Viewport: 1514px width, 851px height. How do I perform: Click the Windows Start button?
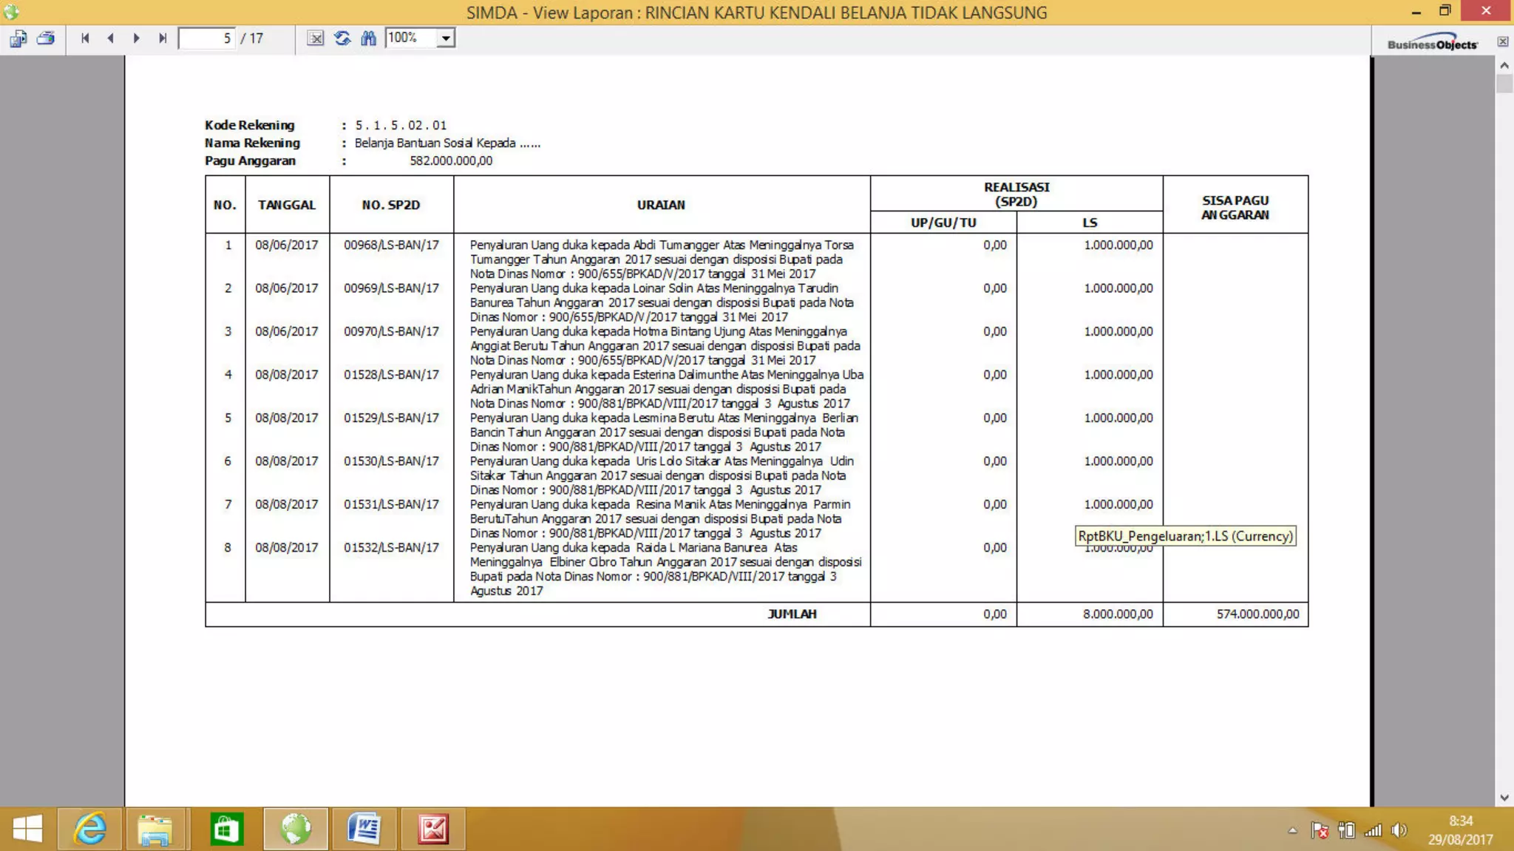coord(27,829)
